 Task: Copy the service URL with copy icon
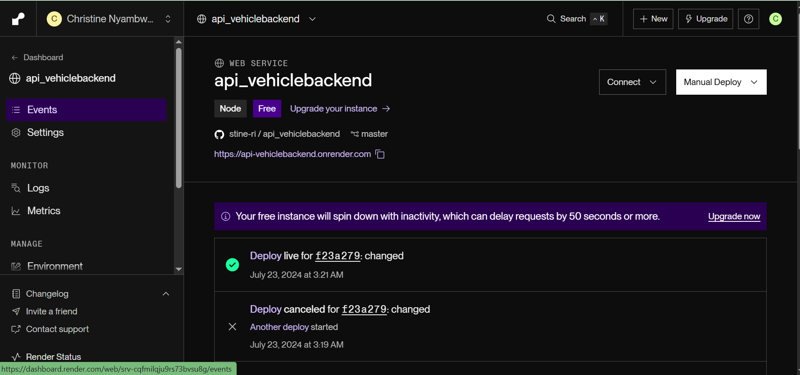coord(380,154)
